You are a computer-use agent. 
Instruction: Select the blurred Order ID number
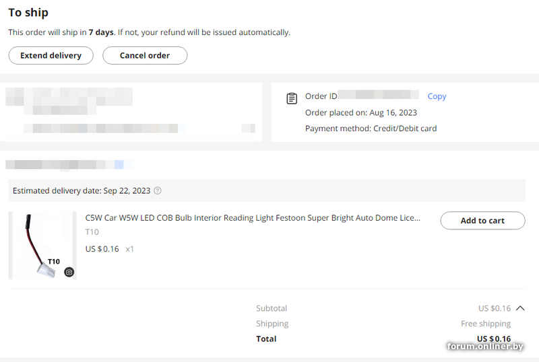[x=378, y=96]
